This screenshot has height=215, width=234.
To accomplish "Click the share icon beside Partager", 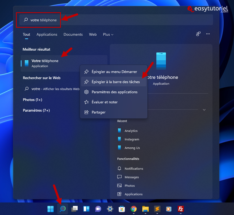I will [x=86, y=112].
